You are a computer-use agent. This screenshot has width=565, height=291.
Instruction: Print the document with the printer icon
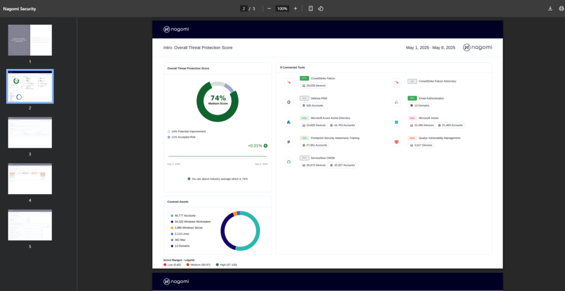click(x=561, y=9)
